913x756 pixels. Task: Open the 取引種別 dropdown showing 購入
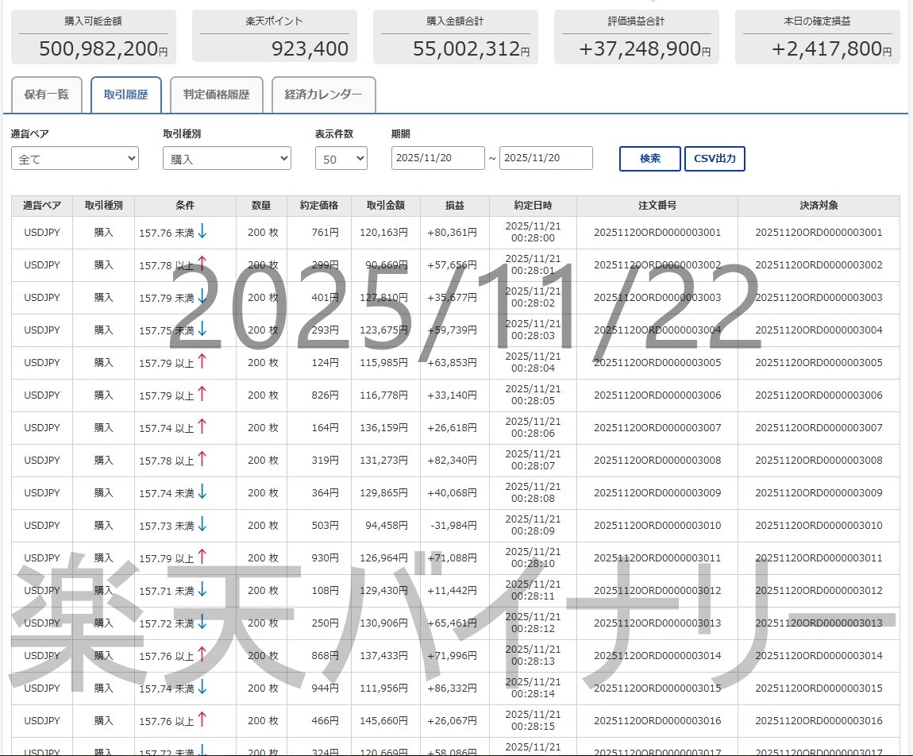226,158
